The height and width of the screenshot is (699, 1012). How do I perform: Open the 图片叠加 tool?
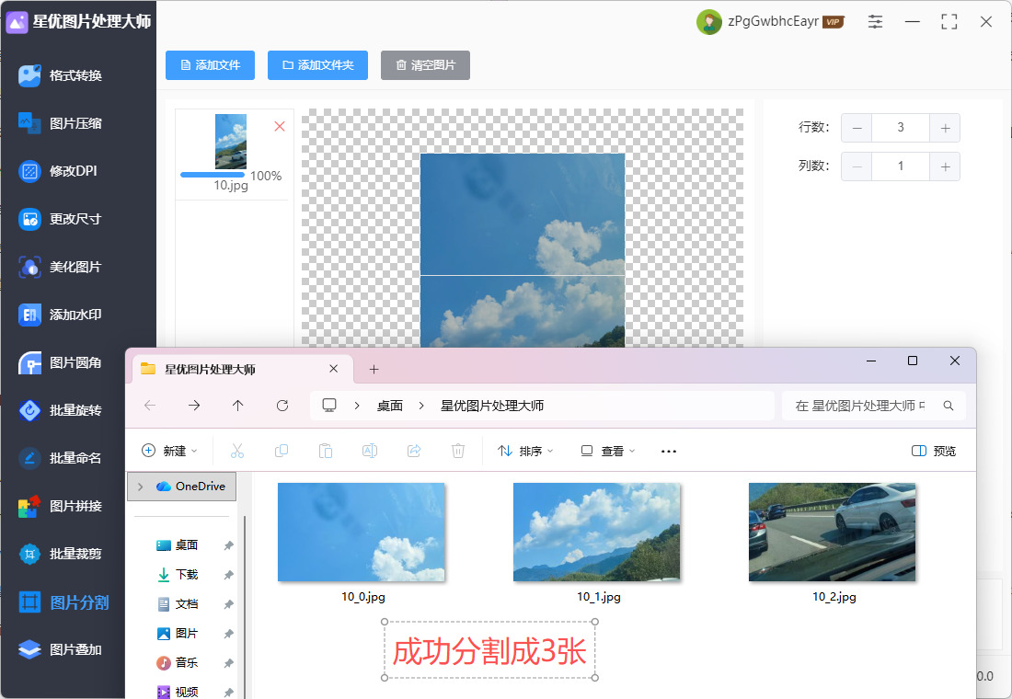point(60,649)
